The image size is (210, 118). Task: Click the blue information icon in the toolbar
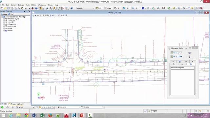[189, 8]
